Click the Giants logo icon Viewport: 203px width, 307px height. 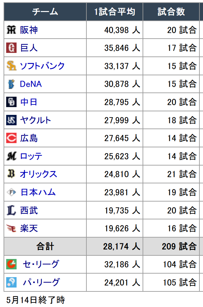11,48
